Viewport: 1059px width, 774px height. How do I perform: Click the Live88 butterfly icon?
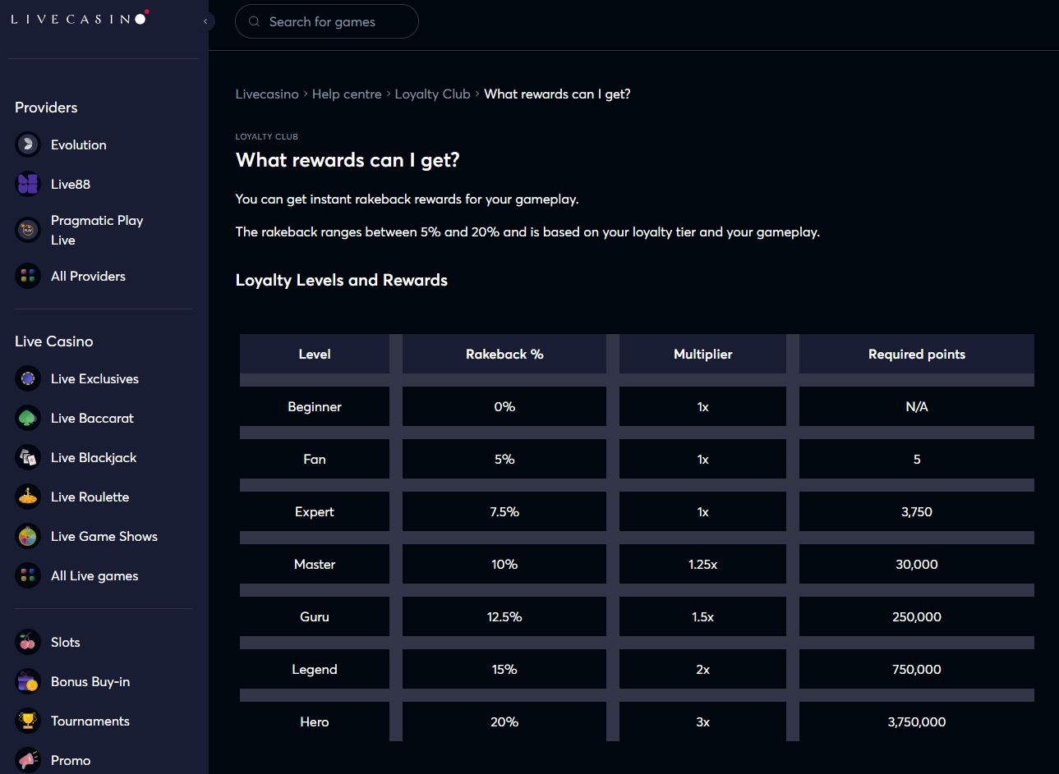tap(28, 185)
